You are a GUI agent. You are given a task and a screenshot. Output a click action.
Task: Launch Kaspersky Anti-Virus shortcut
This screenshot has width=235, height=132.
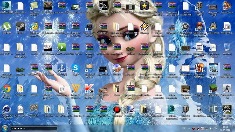coord(89,92)
